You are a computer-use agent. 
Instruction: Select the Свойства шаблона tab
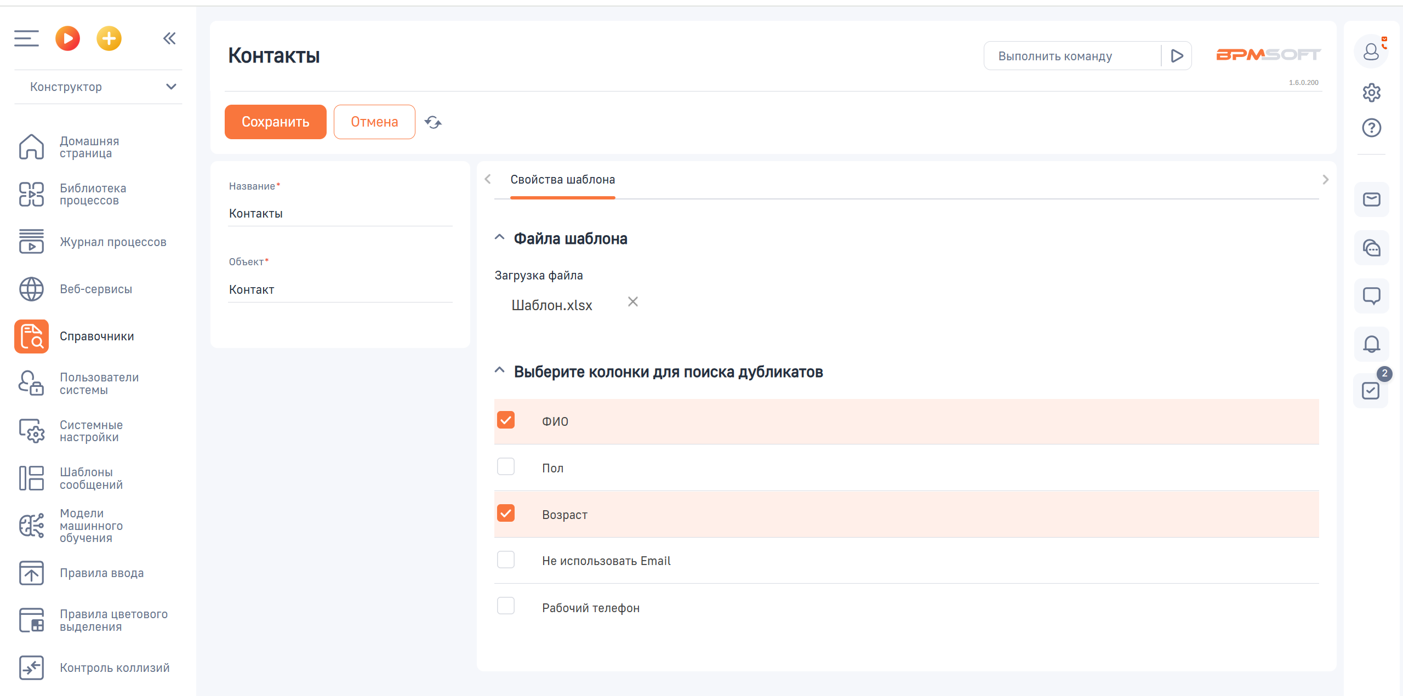pyautogui.click(x=562, y=180)
